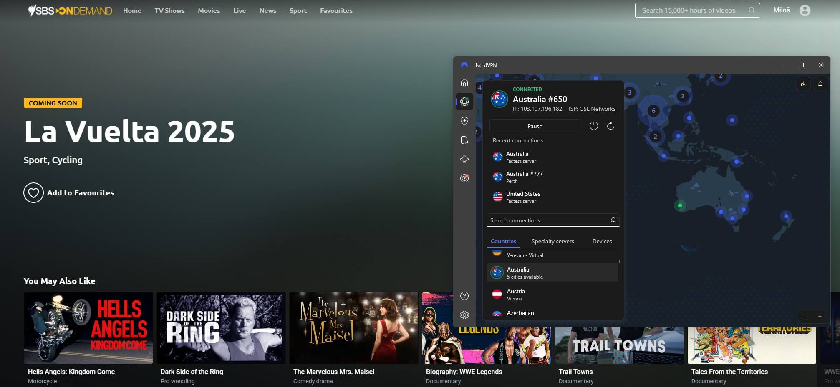Click the reconnect refresh icon
The width and height of the screenshot is (840, 387).
pos(610,126)
